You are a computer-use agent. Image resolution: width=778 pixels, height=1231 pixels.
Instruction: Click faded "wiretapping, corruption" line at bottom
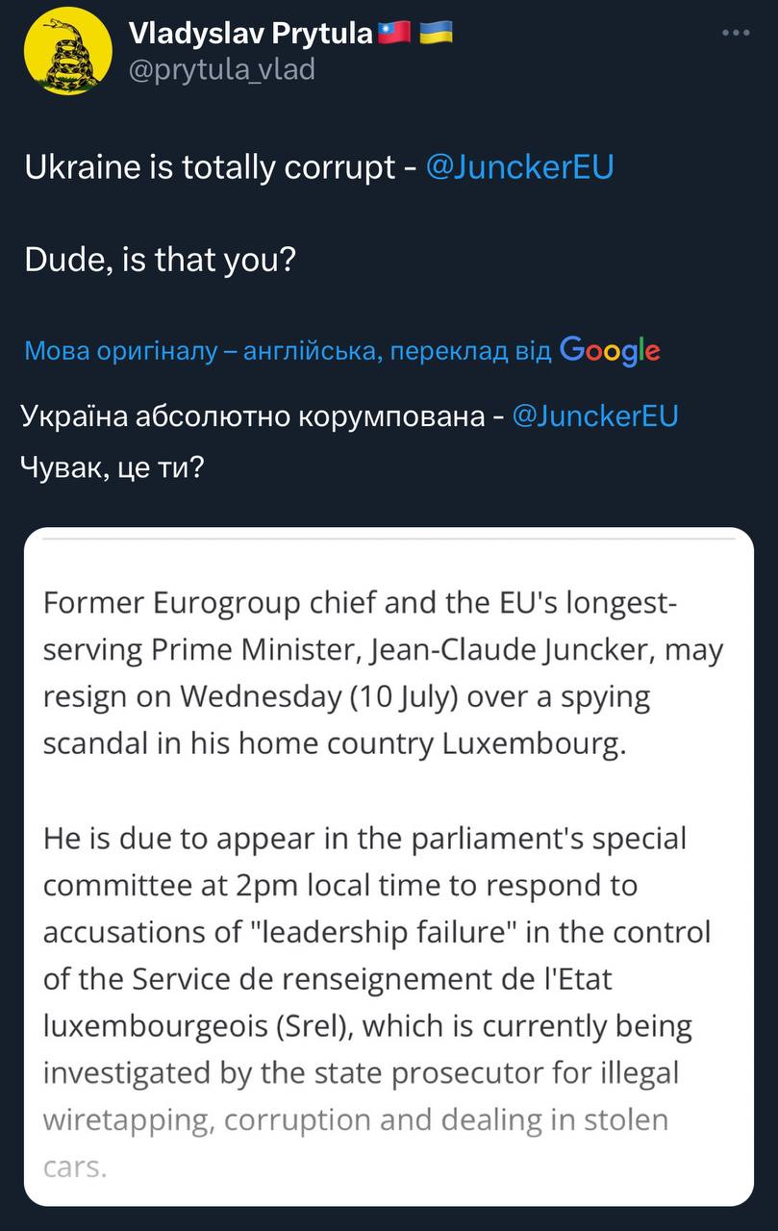coord(356,1119)
